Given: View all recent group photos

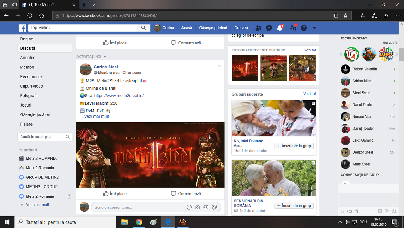Looking at the screenshot, I should (x=310, y=50).
